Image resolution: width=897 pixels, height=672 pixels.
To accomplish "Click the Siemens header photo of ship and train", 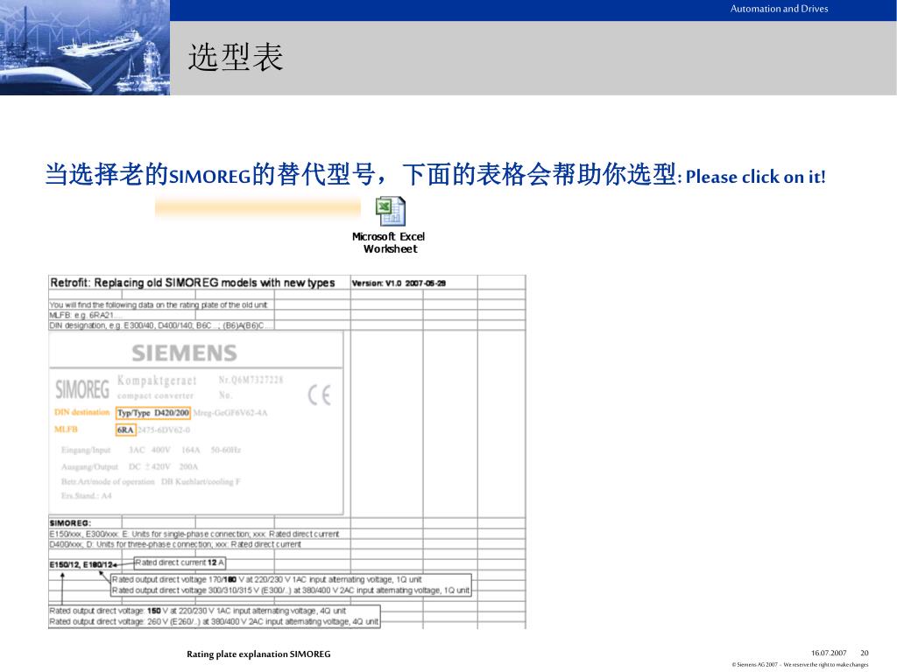I will (x=85, y=47).
